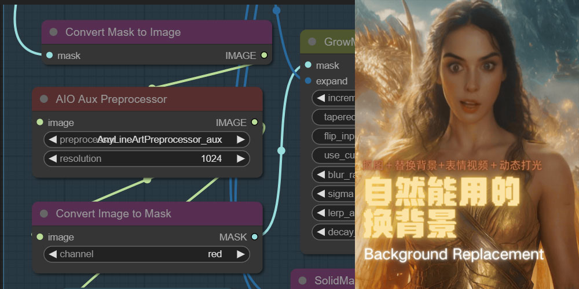
Task: Decrease the lerp_a value with the left arrow
Action: (321, 213)
